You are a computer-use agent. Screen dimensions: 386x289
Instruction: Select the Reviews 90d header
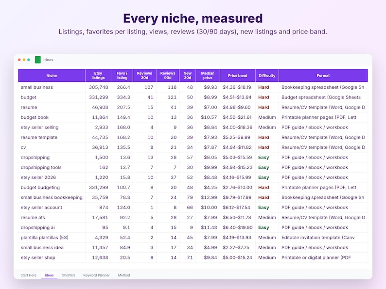pyautogui.click(x=168, y=76)
